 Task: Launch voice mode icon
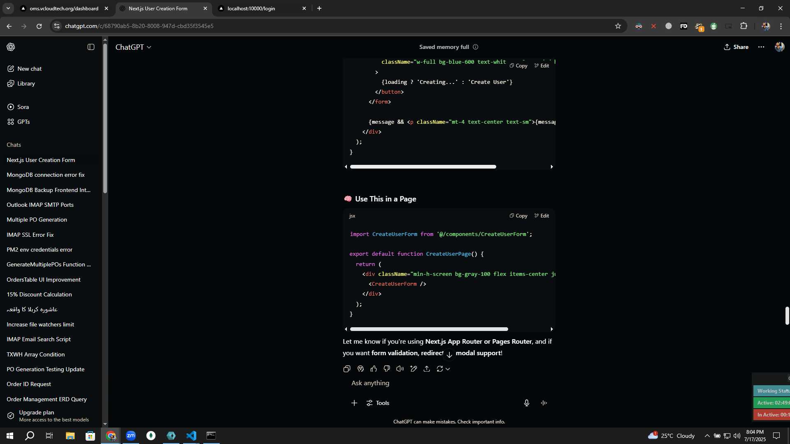pos(544,403)
